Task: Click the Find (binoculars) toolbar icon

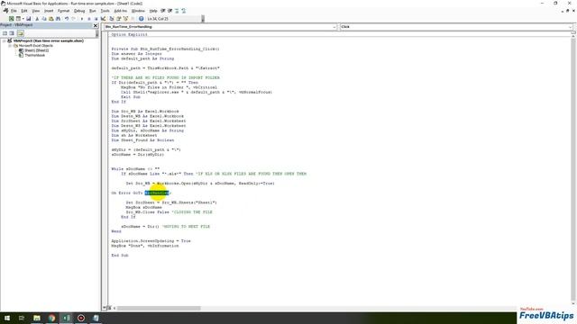Action: [58, 19]
